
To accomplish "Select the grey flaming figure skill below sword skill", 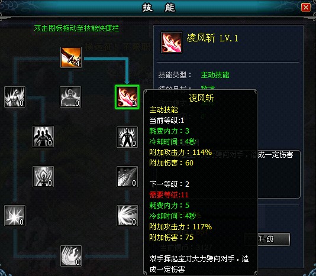I will pos(70,97).
